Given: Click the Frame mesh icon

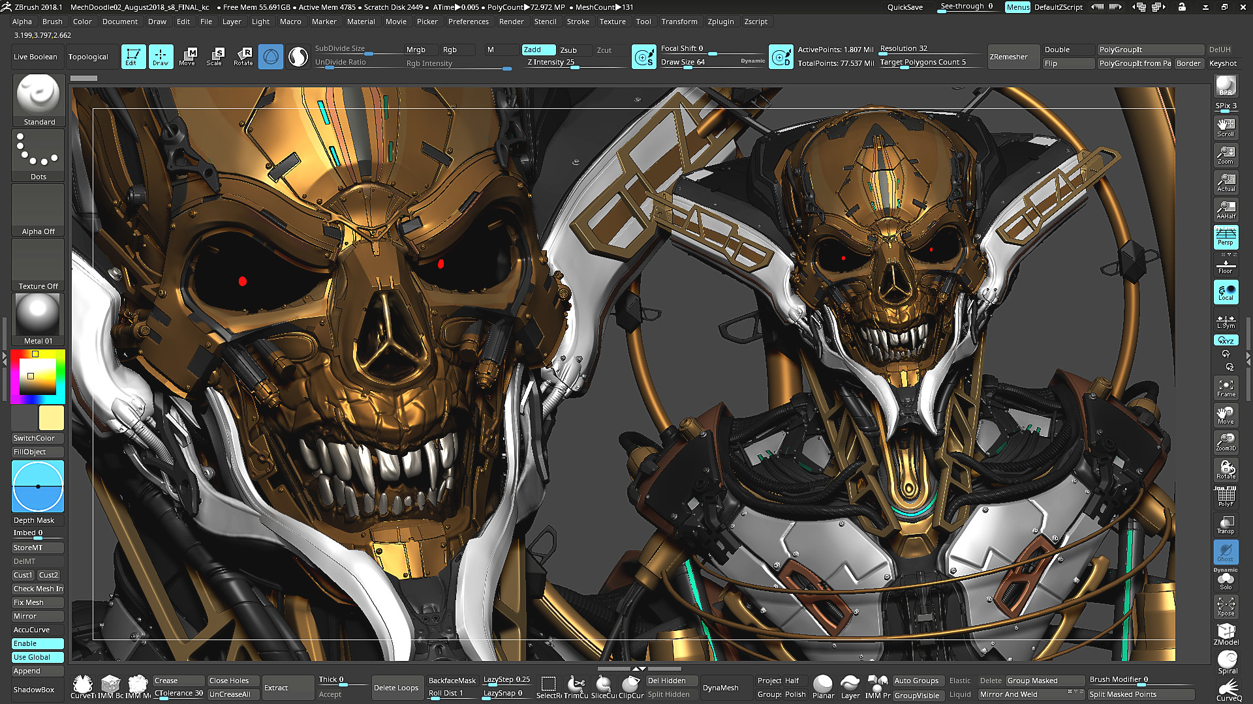Looking at the screenshot, I should pos(1226,389).
